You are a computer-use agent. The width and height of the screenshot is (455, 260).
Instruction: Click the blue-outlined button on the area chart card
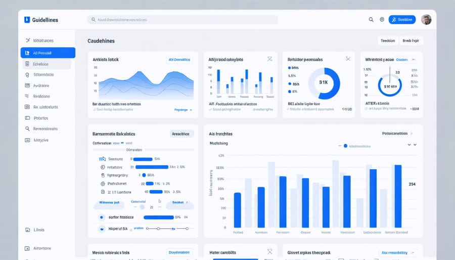click(x=179, y=60)
